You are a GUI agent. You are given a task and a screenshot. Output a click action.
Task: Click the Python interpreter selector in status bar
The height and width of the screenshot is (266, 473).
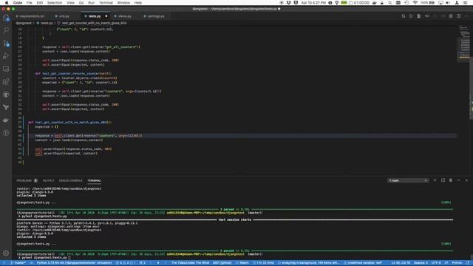[74, 263]
